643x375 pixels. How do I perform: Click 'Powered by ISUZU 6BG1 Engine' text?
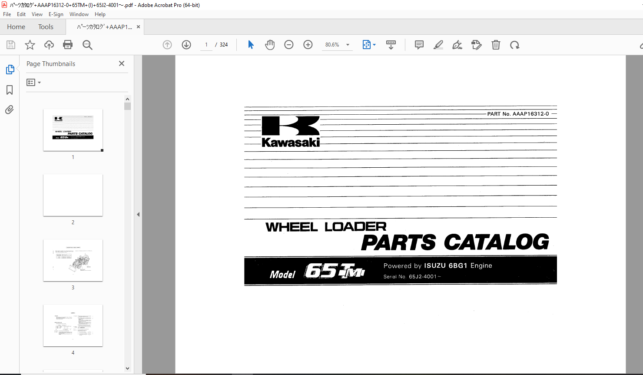pyautogui.click(x=438, y=265)
